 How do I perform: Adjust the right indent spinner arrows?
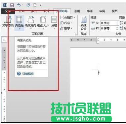pyautogui.click(x=117, y=28)
